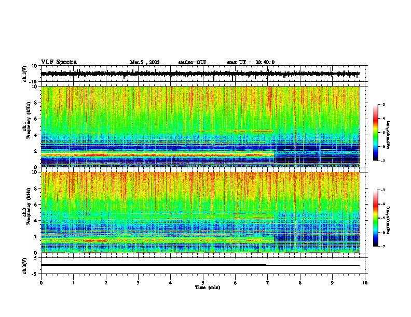The image size is (411, 317).
Task: Click the ch.2 spectrogram color scale bar
Action: point(376,218)
